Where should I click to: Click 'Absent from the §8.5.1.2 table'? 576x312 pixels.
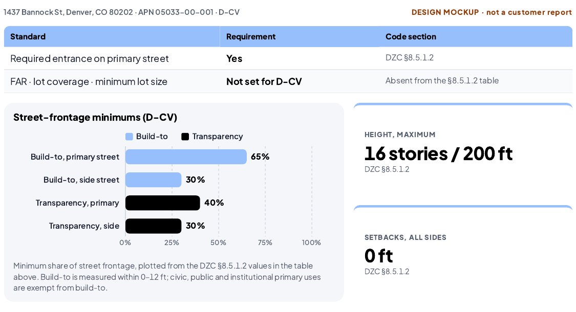[x=442, y=81]
